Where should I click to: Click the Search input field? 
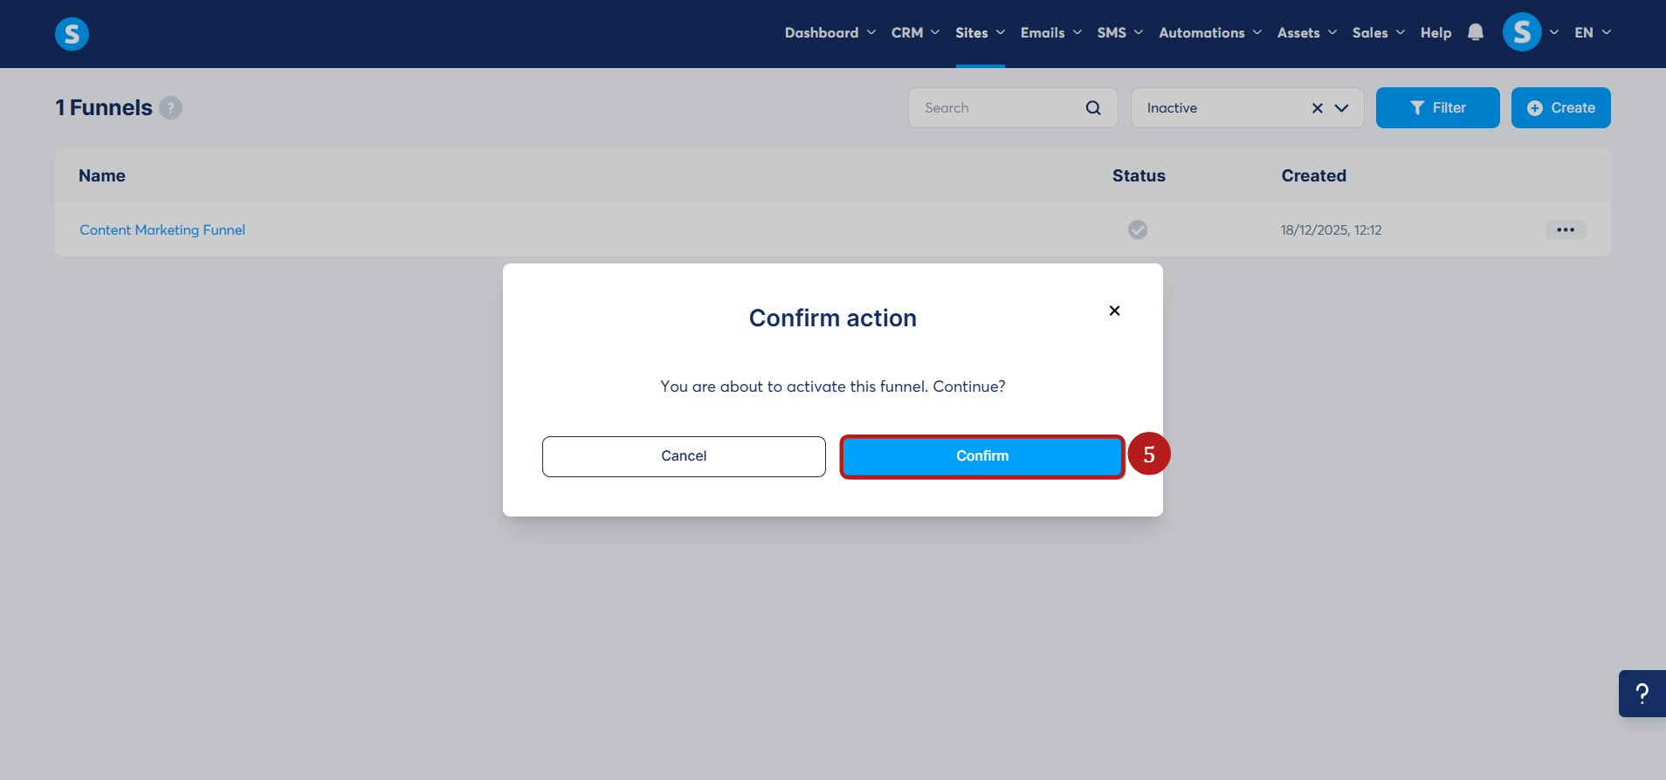pyautogui.click(x=1000, y=108)
